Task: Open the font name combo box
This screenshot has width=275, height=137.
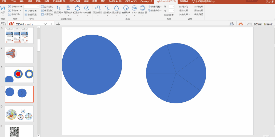Action: click(32, 7)
